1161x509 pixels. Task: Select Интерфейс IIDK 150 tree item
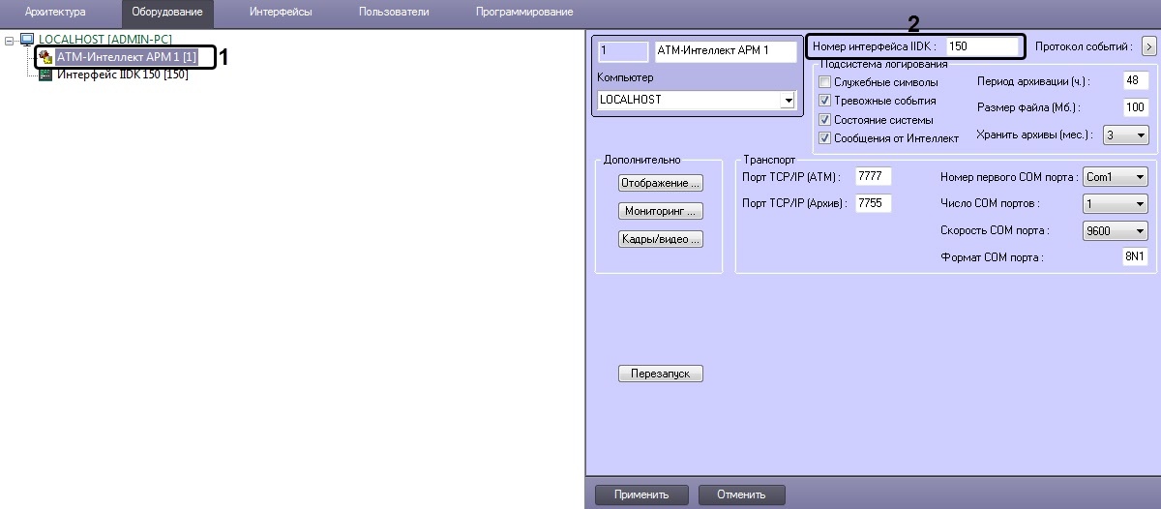(122, 75)
